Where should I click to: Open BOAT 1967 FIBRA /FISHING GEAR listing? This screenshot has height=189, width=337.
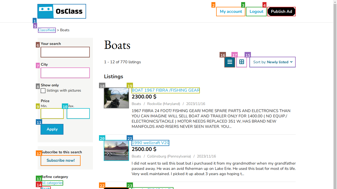click(x=165, y=90)
